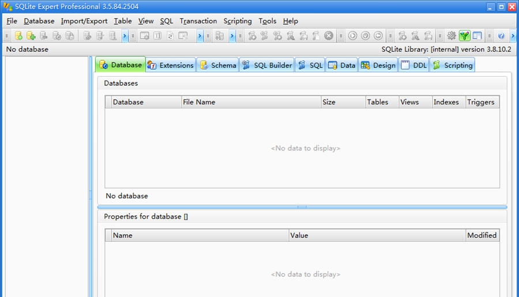Open the Transaction menu

198,21
